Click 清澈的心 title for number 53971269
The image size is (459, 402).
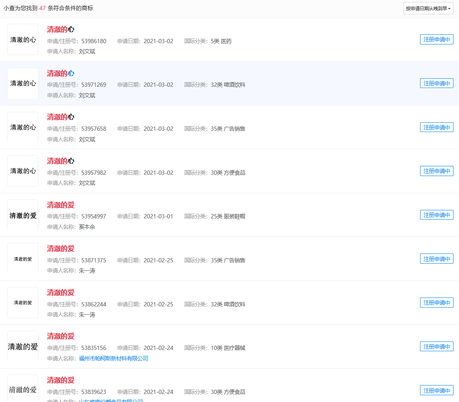(x=60, y=73)
